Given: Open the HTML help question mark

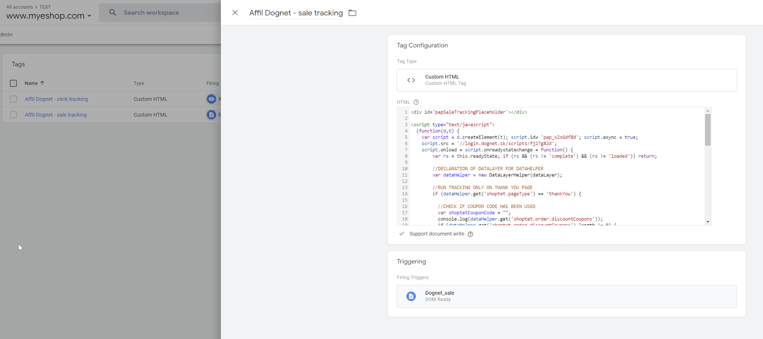Looking at the screenshot, I should pyautogui.click(x=416, y=102).
